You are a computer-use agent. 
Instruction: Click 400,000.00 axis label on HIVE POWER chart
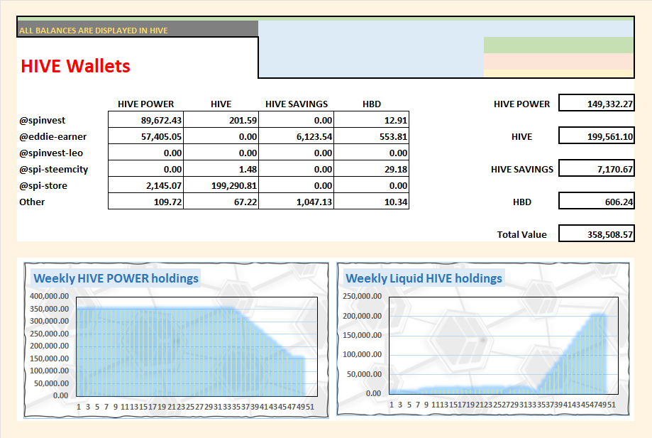pyautogui.click(x=49, y=296)
